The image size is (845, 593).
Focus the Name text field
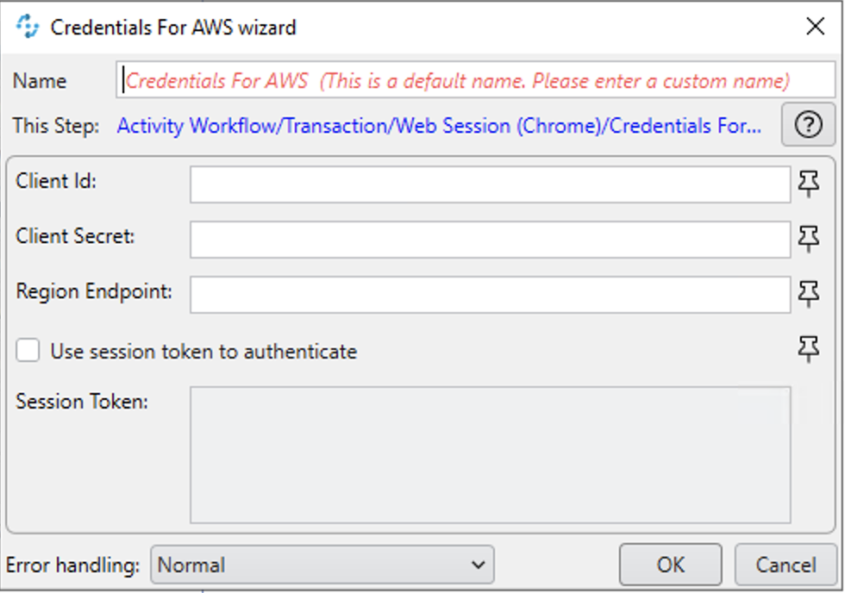[475, 81]
